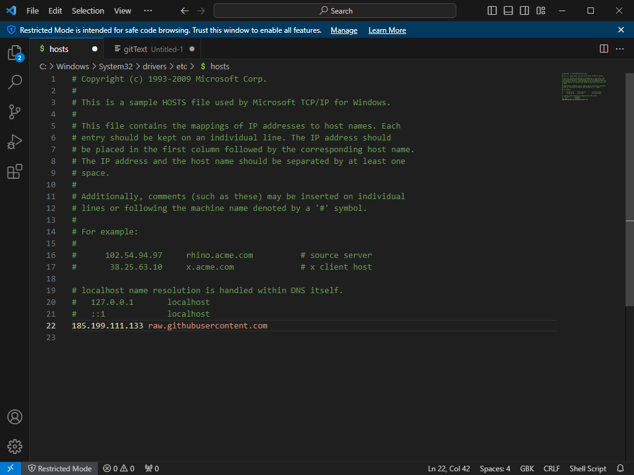This screenshot has width=634, height=475.
Task: Toggle the secondary side bar layout icon
Action: tap(524, 11)
